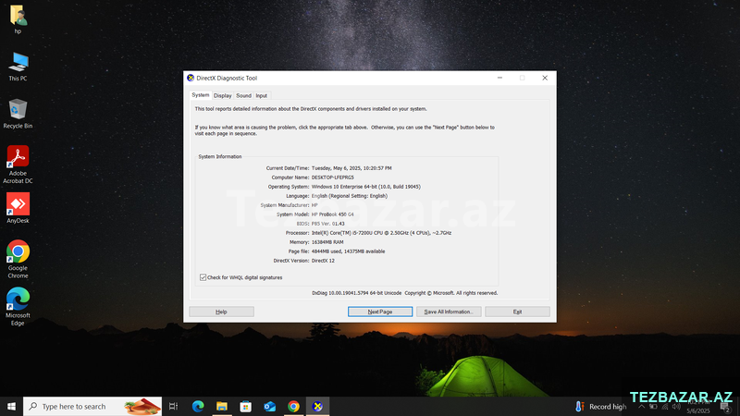Screen dimensions: 740x416
Task: Click the DirectX icon in title bar
Action: (x=191, y=78)
